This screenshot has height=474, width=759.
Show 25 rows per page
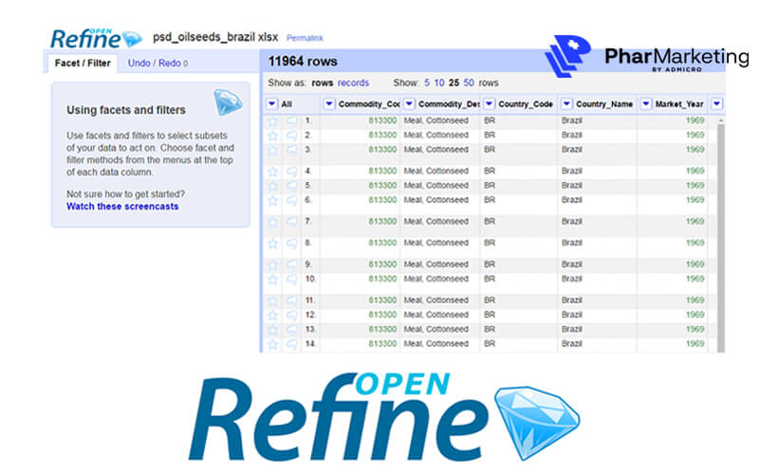(x=454, y=82)
